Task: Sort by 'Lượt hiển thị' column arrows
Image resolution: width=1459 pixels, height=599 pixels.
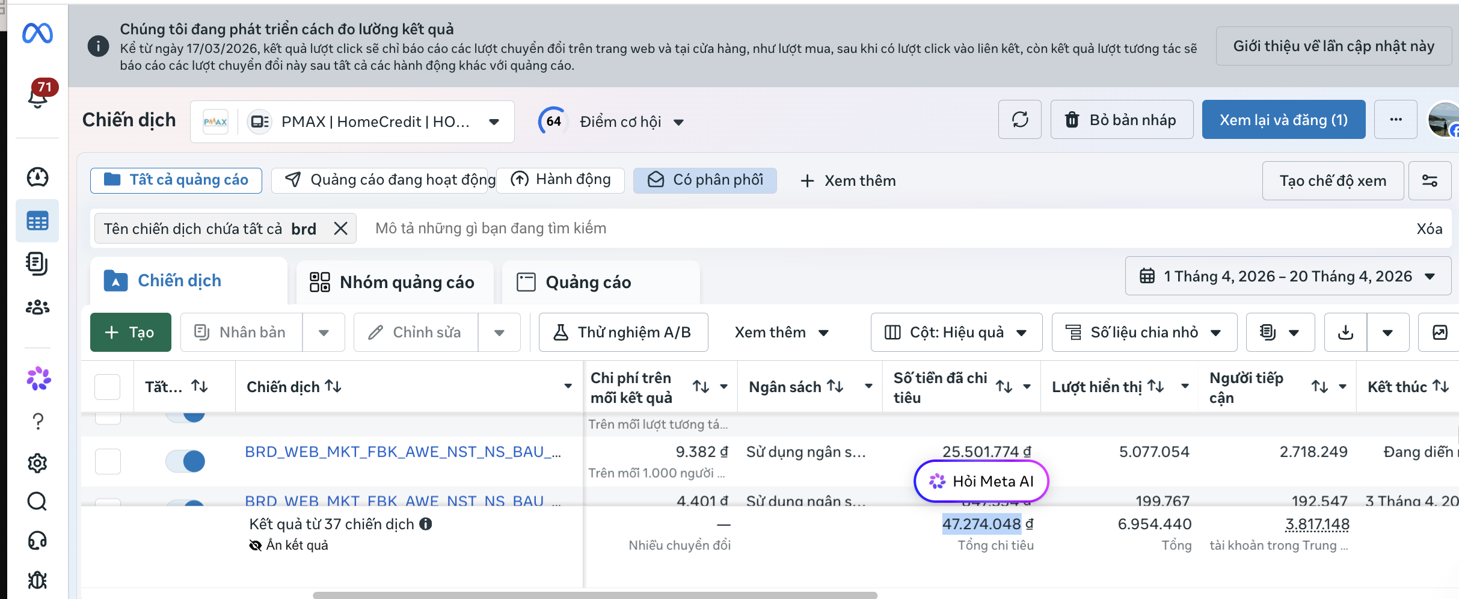Action: (1156, 386)
